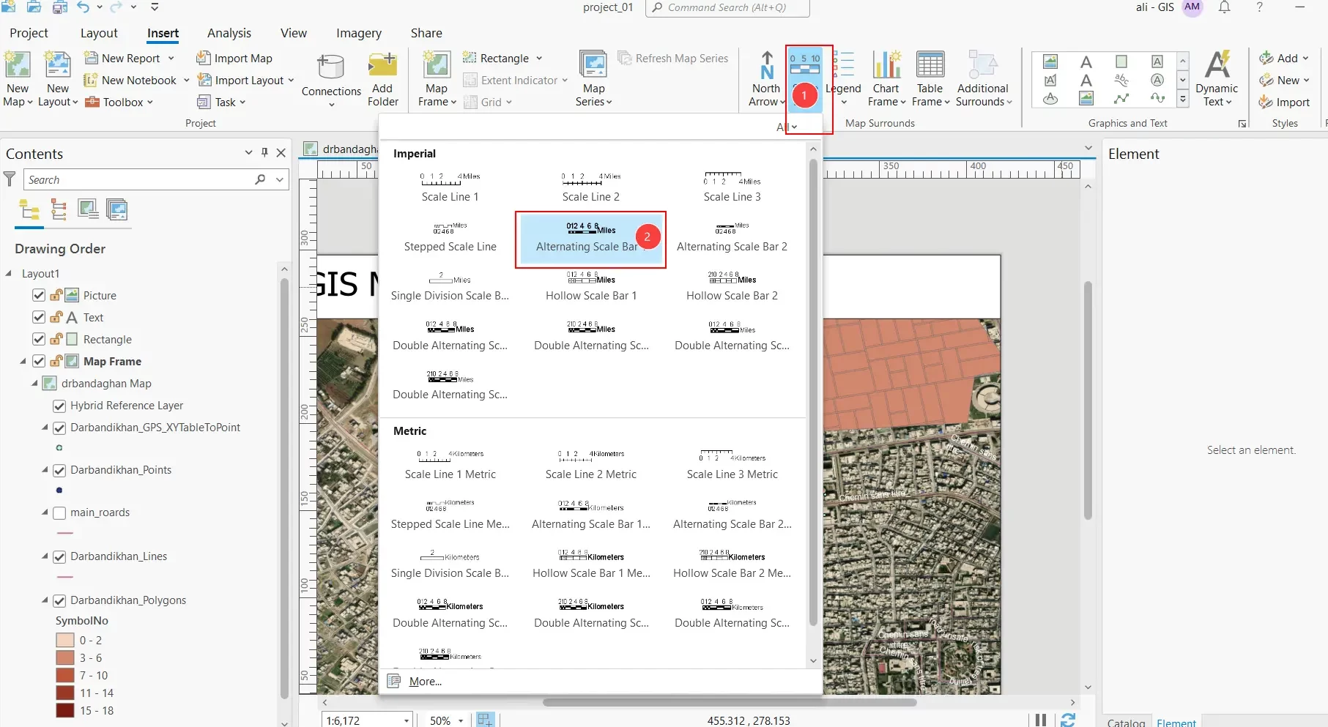Image resolution: width=1328 pixels, height=727 pixels.
Task: Uncheck Darbandikhan_GPS_XYTableToPoint layer
Action: [59, 428]
